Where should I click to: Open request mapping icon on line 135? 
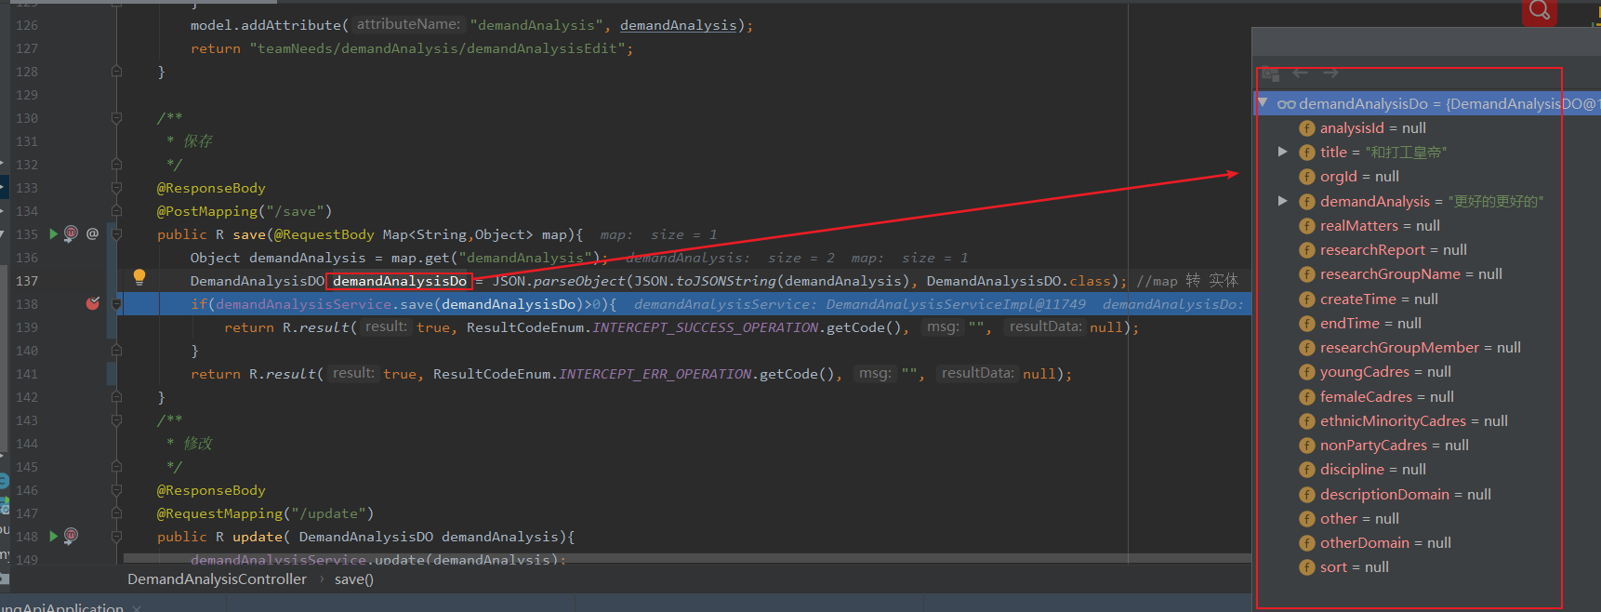[71, 233]
